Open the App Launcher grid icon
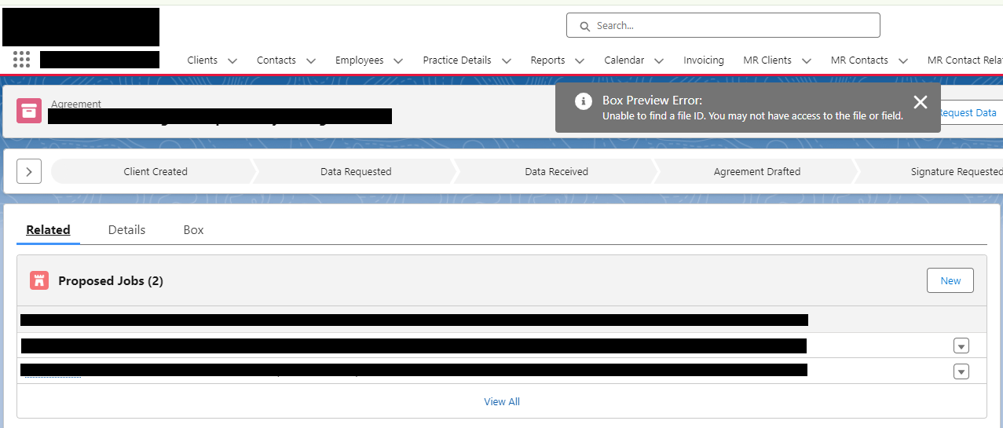1003x428 pixels. point(22,60)
